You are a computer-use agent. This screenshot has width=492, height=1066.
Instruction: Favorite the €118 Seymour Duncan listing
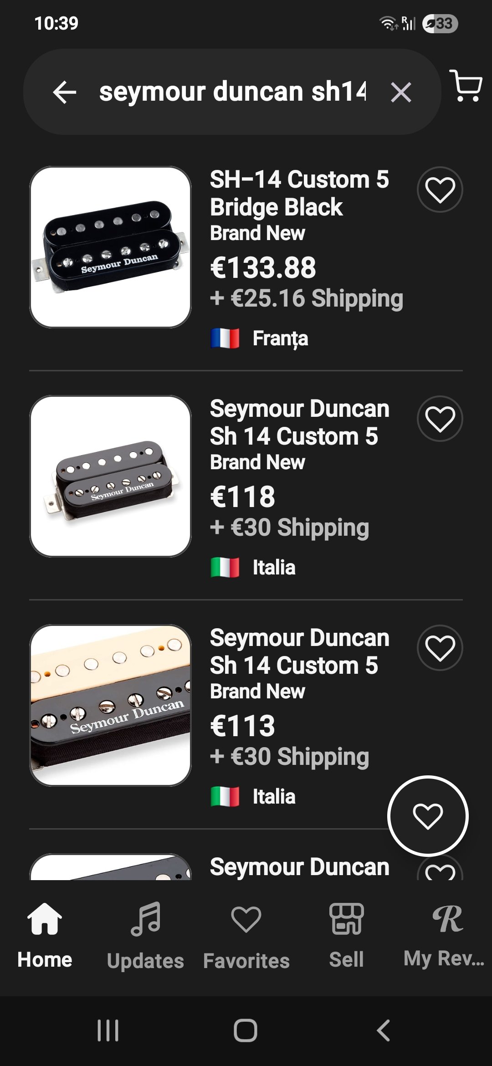pos(440,419)
